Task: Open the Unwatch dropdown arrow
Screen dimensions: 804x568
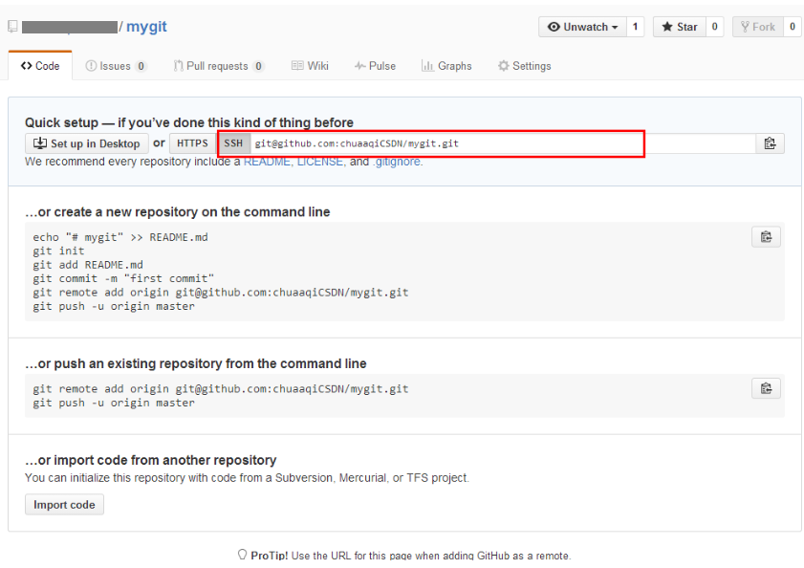Action: pos(615,27)
